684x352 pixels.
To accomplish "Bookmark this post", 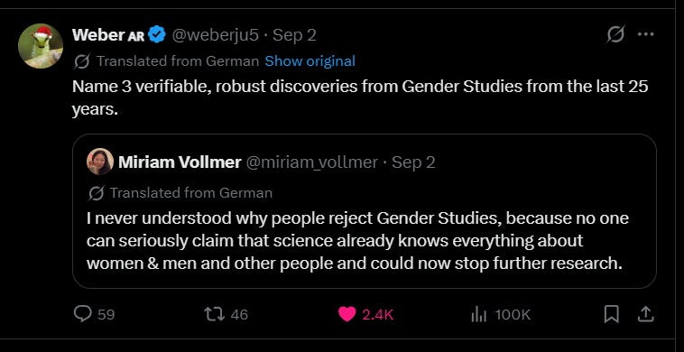I will coord(611,314).
